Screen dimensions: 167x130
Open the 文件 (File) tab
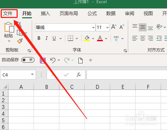point(8,13)
